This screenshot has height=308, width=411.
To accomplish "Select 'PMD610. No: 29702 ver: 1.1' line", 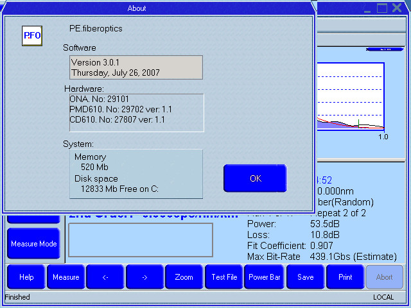I will pyautogui.click(x=121, y=109).
